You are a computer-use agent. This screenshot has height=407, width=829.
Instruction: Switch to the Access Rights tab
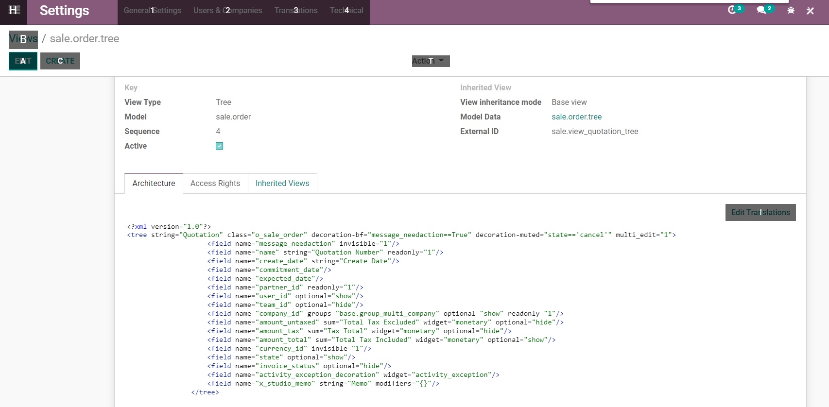(215, 184)
